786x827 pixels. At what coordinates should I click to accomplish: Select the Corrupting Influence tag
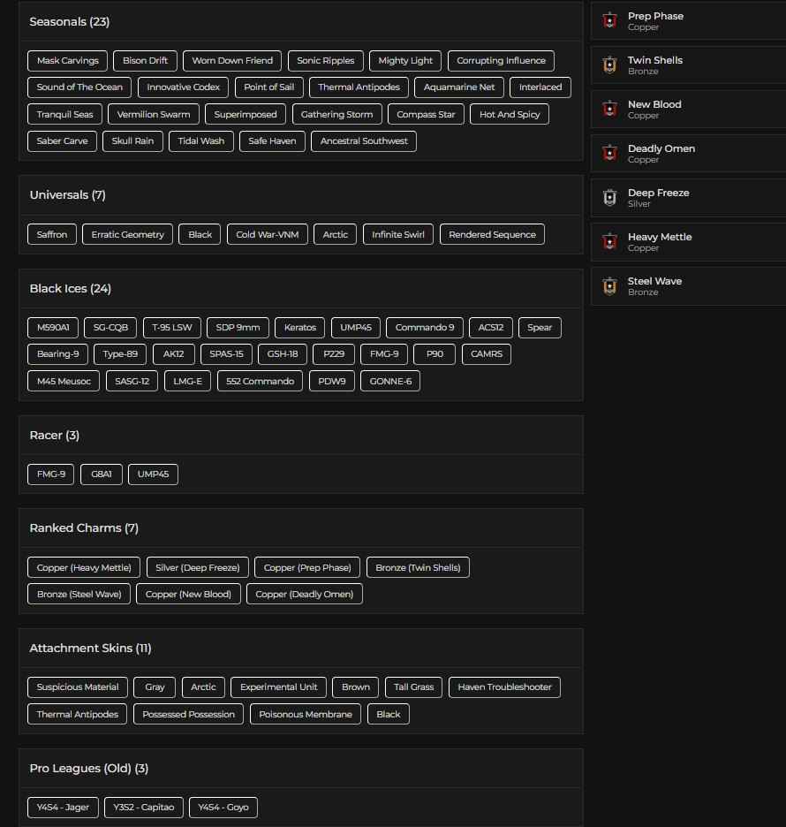501,61
